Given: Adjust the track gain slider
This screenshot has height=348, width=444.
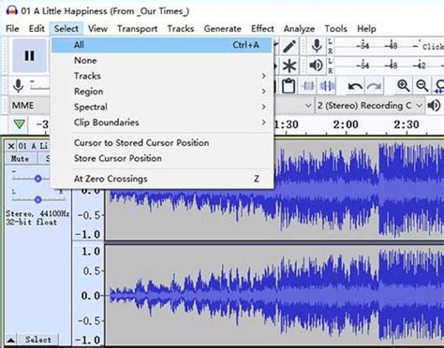Looking at the screenshot, I should 37,179.
